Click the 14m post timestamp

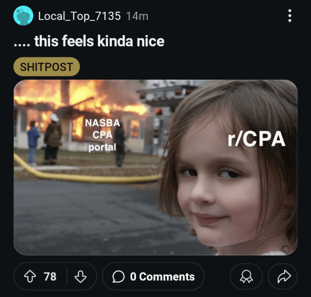click(x=137, y=16)
